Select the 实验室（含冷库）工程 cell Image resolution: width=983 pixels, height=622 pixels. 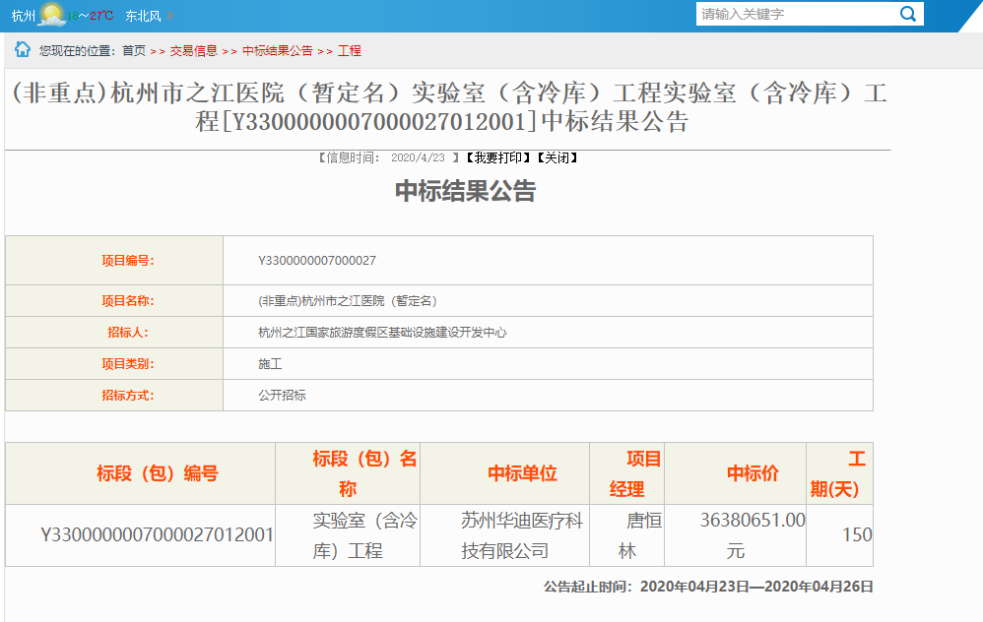pyautogui.click(x=348, y=535)
